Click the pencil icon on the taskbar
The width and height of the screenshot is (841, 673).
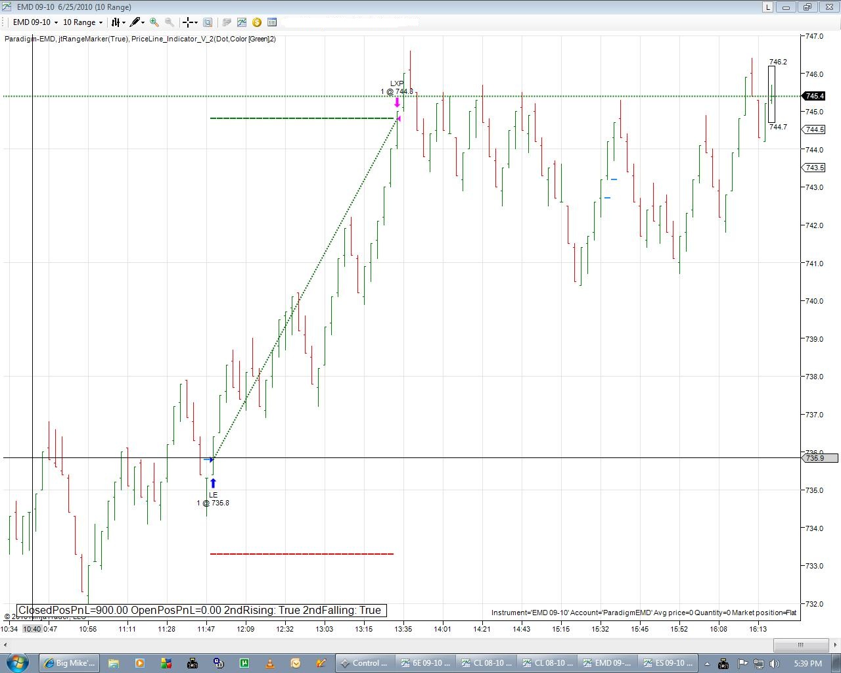321,663
